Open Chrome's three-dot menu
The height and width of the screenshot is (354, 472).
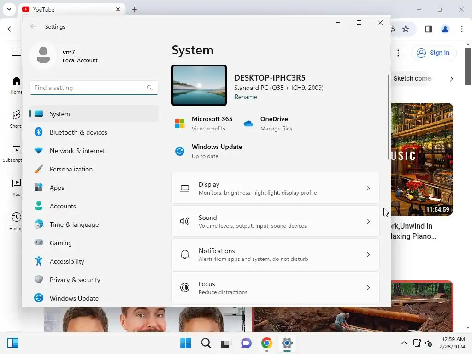(462, 29)
